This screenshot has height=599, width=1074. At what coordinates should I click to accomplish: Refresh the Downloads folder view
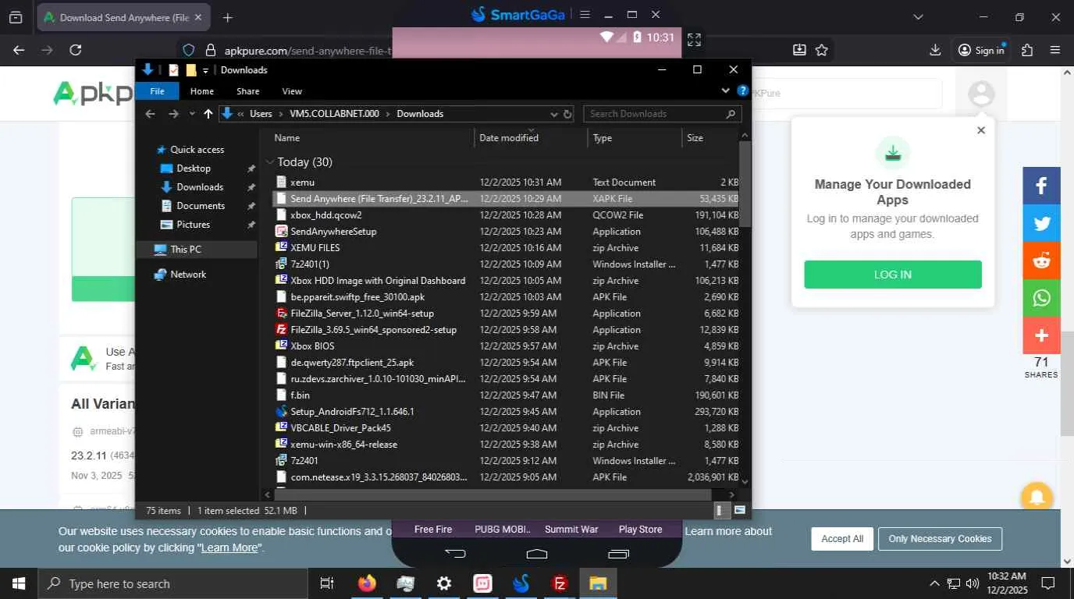coord(567,114)
